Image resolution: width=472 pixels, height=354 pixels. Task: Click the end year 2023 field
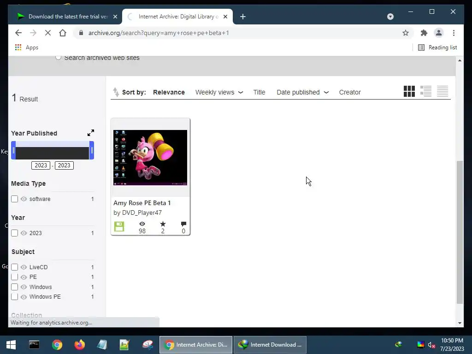[64, 165]
